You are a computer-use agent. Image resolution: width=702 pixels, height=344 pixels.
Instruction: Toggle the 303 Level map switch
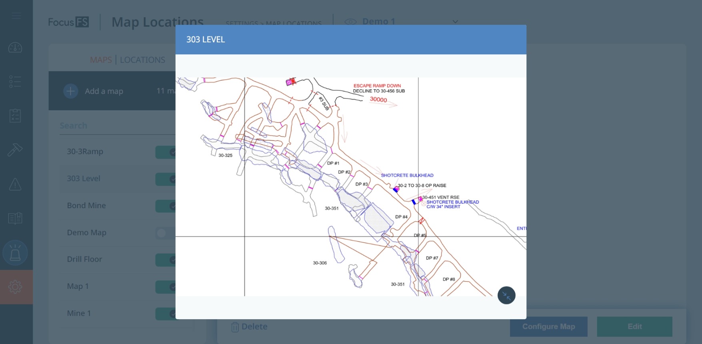[x=166, y=179]
